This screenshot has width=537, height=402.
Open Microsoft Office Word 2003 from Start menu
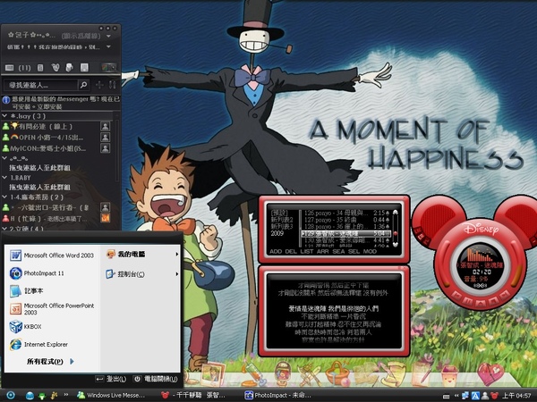tap(52, 255)
